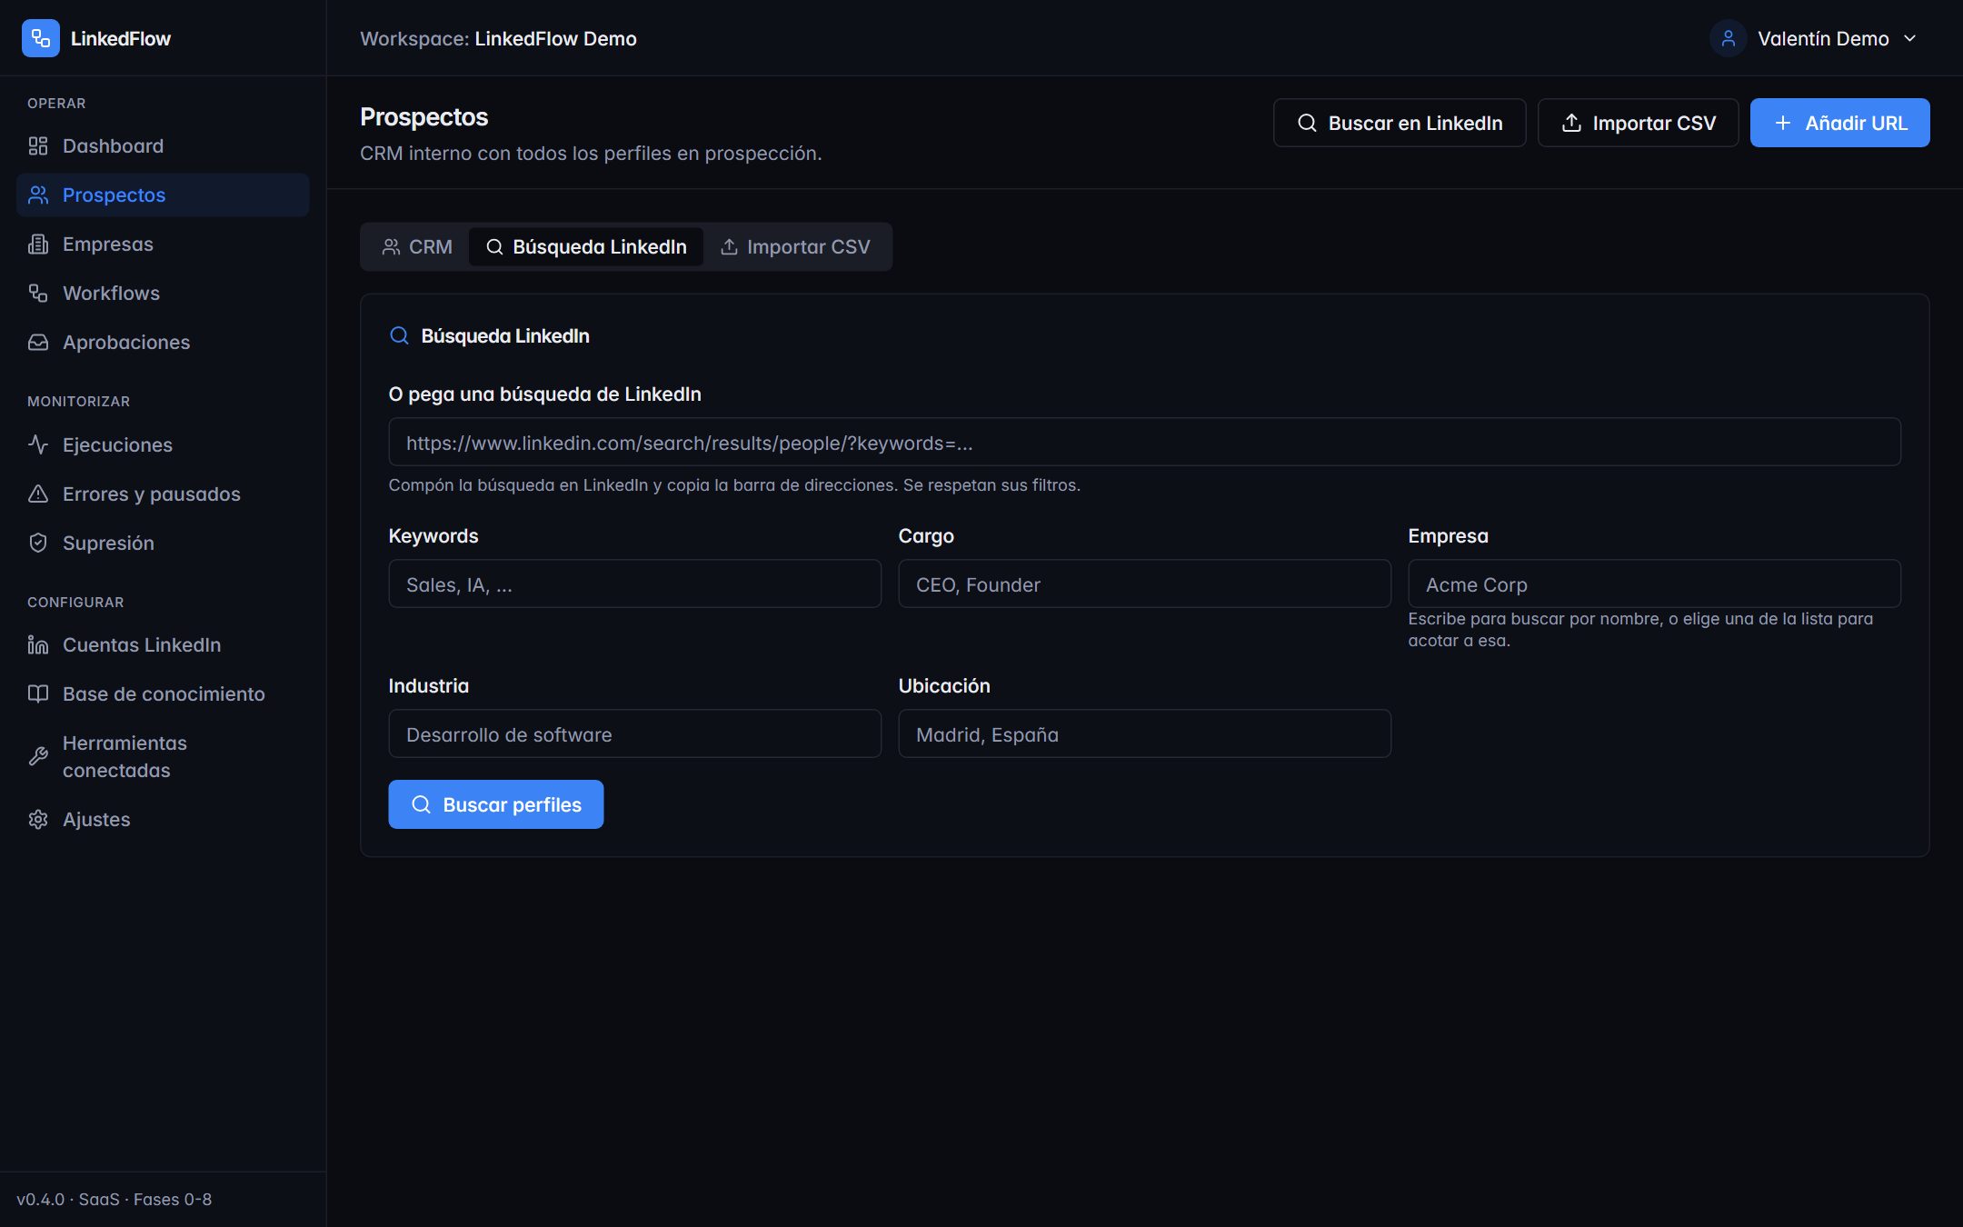Click the Buscar en LinkedIn header button
The height and width of the screenshot is (1227, 1963).
tap(1400, 123)
